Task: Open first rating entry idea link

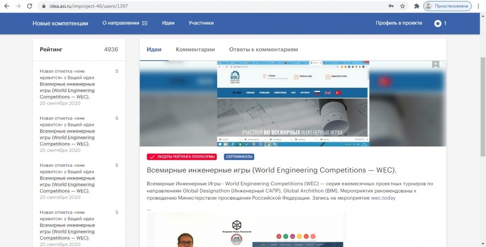Action: (67, 90)
